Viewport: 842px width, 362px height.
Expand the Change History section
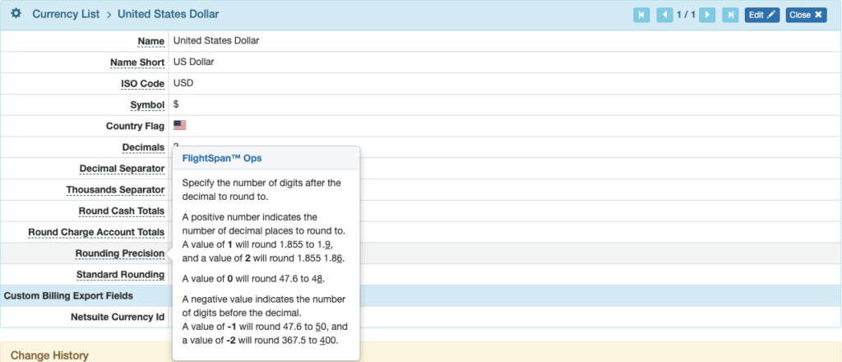coord(49,355)
